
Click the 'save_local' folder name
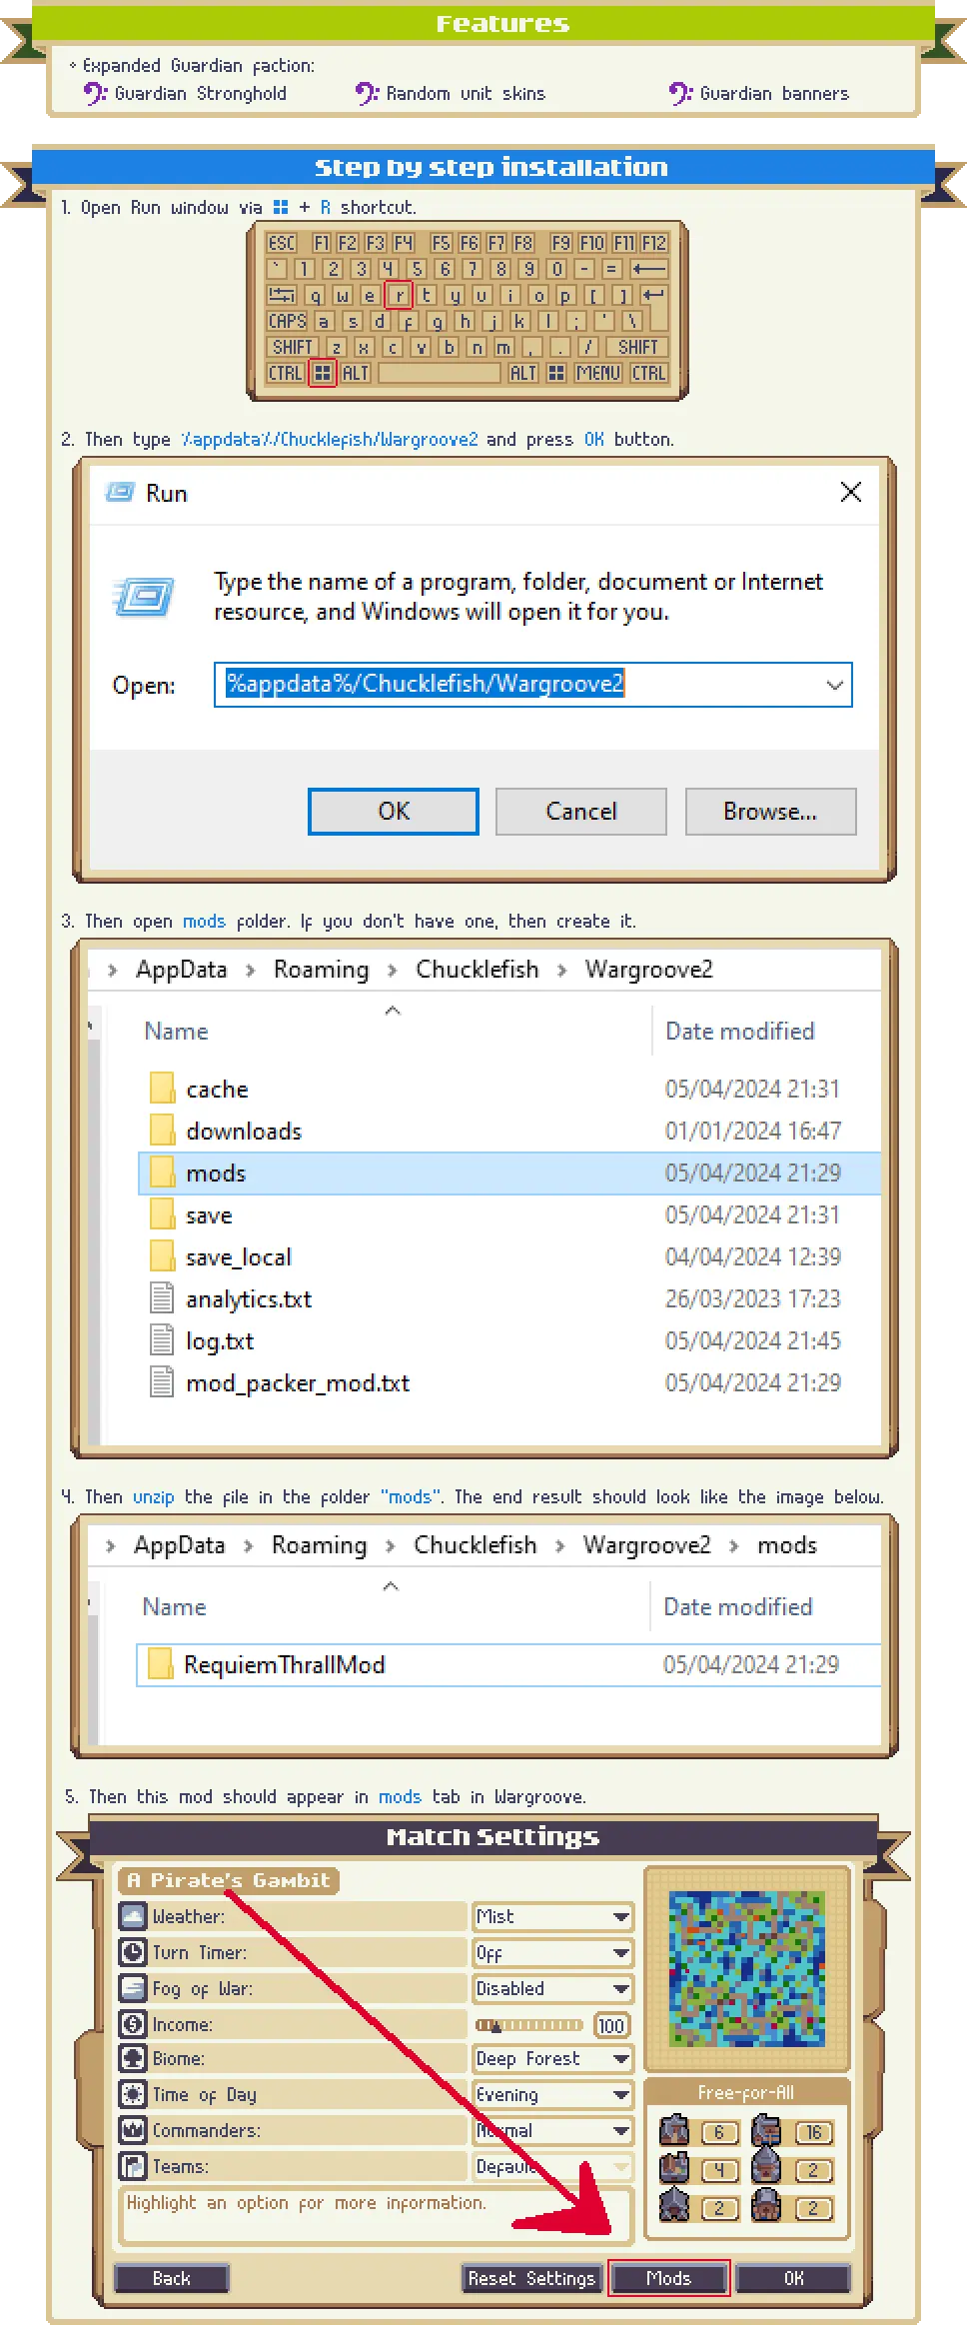coord(239,1256)
